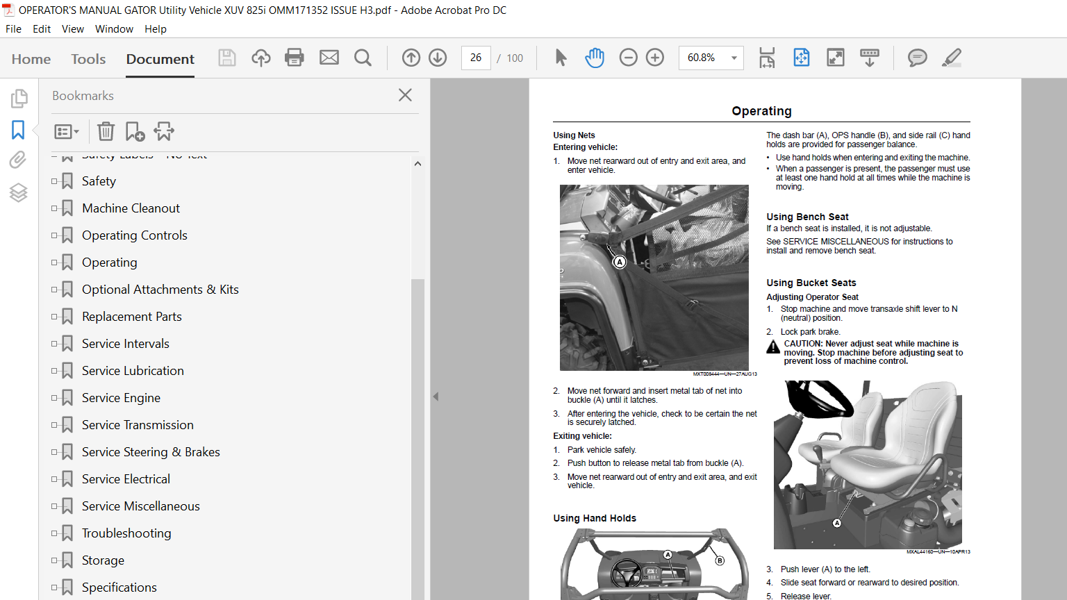The height and width of the screenshot is (600, 1067).
Task: Print the document with printer icon
Action: [295, 58]
